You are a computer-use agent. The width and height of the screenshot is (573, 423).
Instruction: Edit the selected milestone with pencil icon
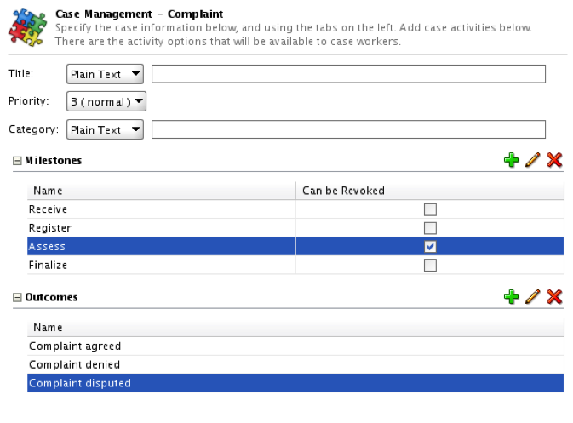click(533, 159)
